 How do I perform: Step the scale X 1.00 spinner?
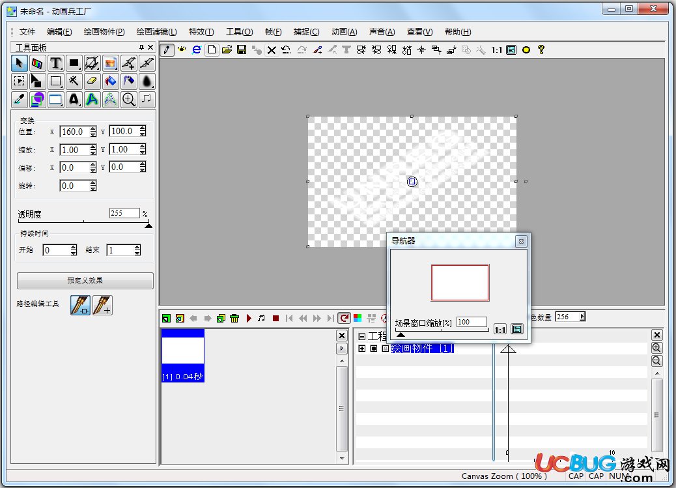coord(93,150)
